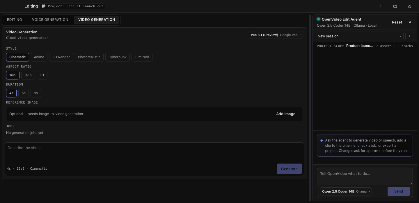The image size is (419, 203).
Task: Select the Anime style option
Action: click(x=39, y=57)
